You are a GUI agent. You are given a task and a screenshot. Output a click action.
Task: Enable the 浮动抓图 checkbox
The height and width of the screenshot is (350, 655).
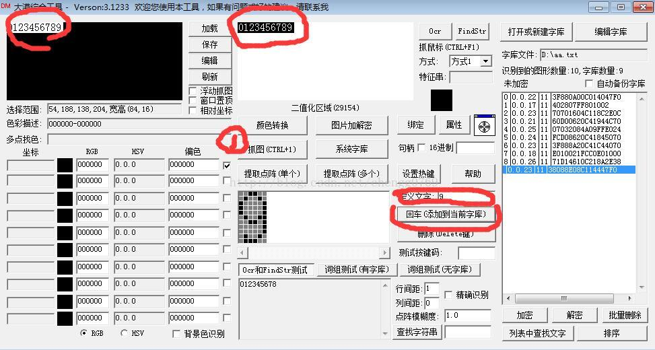193,91
